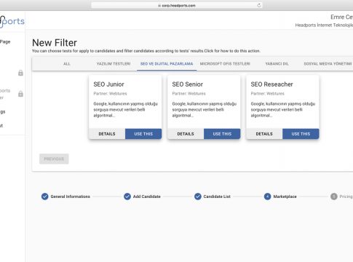Click the Add Candidate step label
353x262 pixels.
point(147,196)
